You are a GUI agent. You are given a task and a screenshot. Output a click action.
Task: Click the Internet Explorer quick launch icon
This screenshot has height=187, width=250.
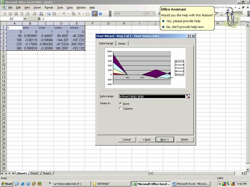23,184
